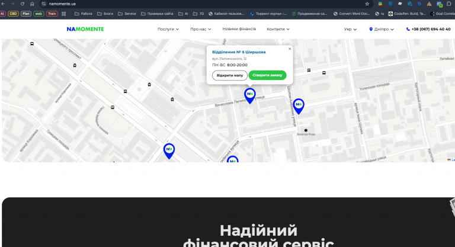The height and width of the screenshot is (247, 455).
Task: Click the extension icon with green badge
Action: pos(440,4)
